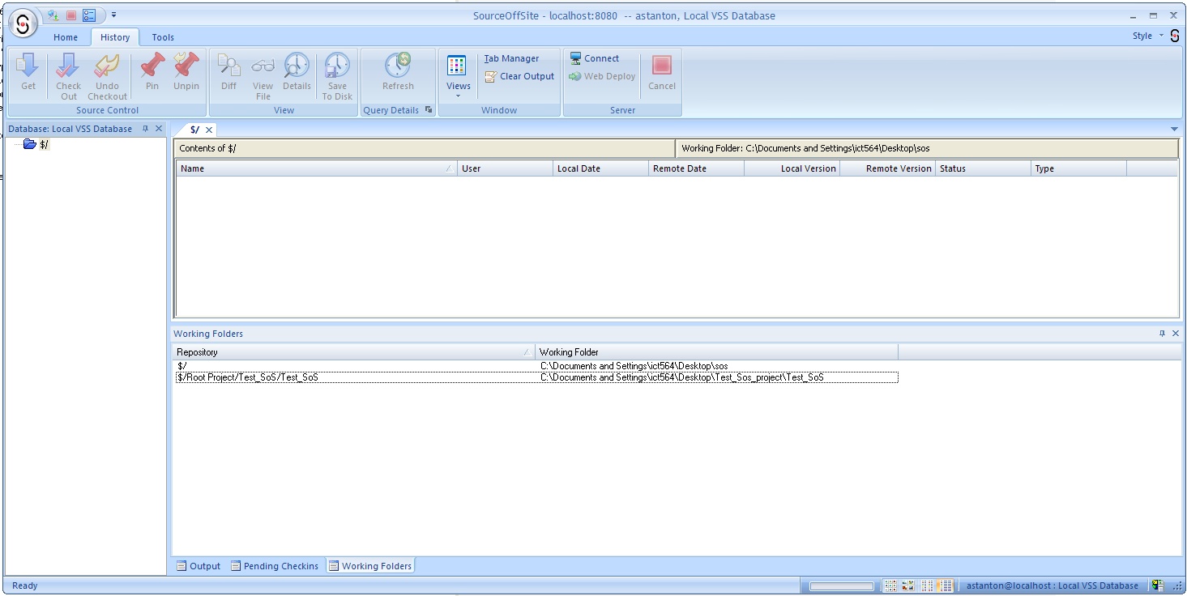Screen dimensions: 1187x596
Task: Toggle auto-hide pin on Database panel
Action: click(x=145, y=129)
